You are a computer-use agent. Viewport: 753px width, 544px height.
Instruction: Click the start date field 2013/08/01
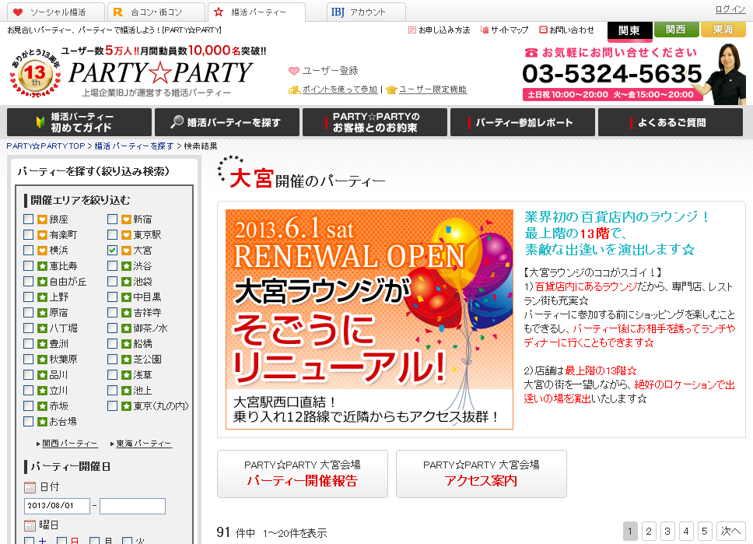[x=57, y=506]
